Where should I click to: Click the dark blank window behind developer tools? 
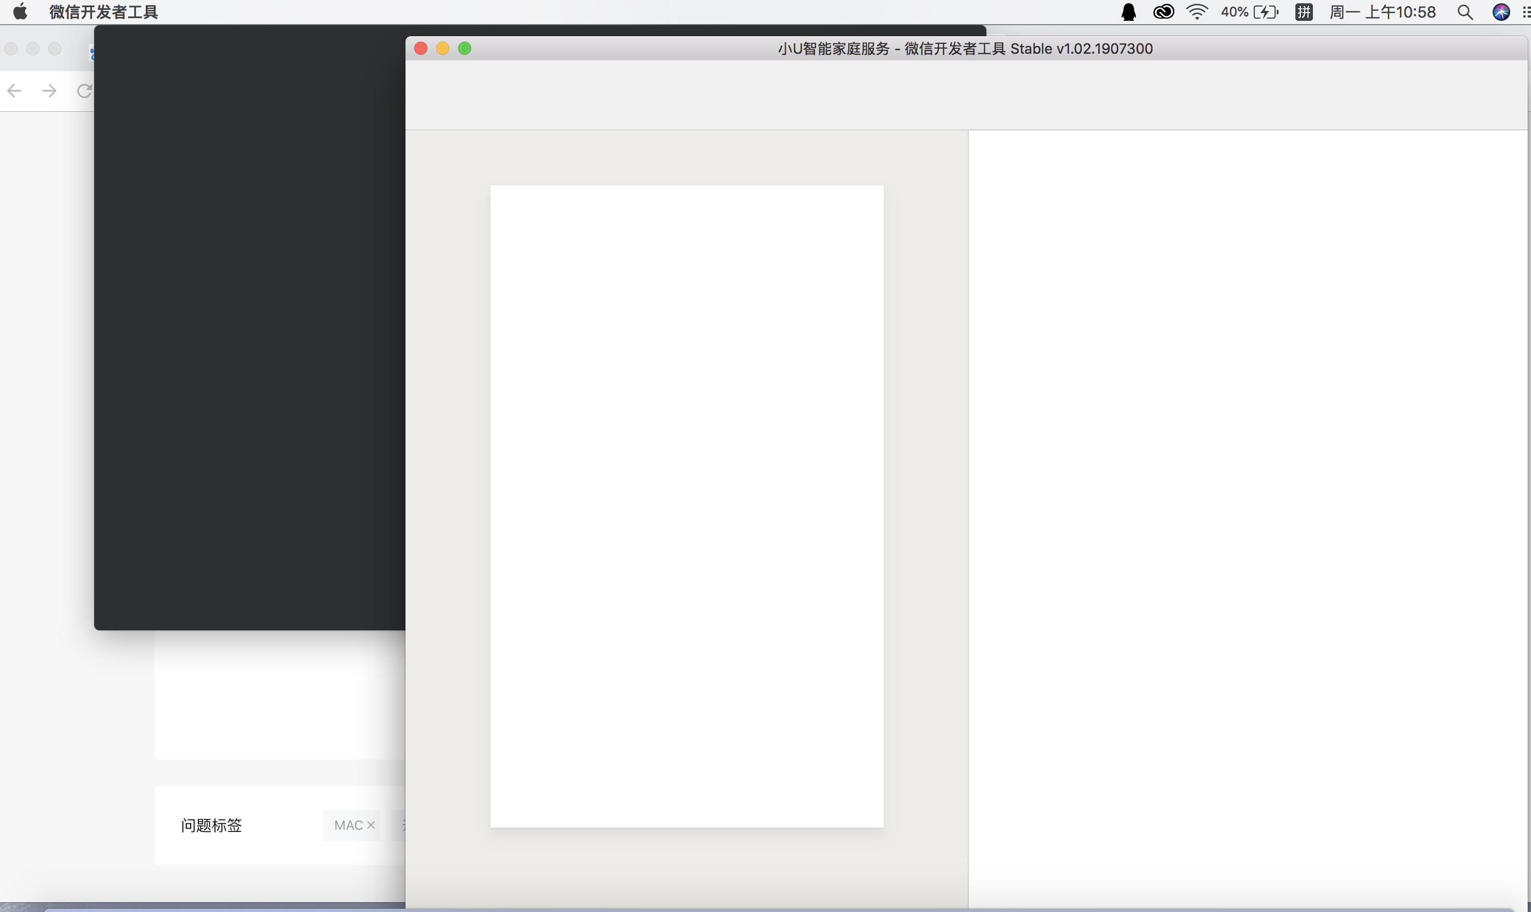tap(249, 328)
